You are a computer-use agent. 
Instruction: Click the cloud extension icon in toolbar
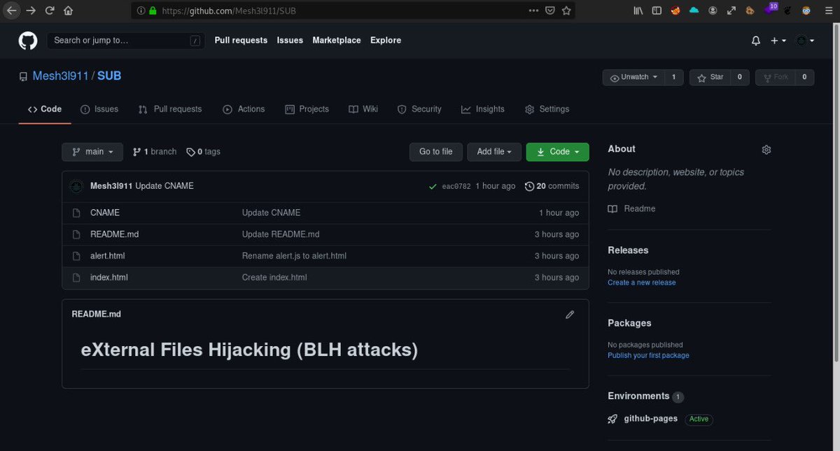694,10
